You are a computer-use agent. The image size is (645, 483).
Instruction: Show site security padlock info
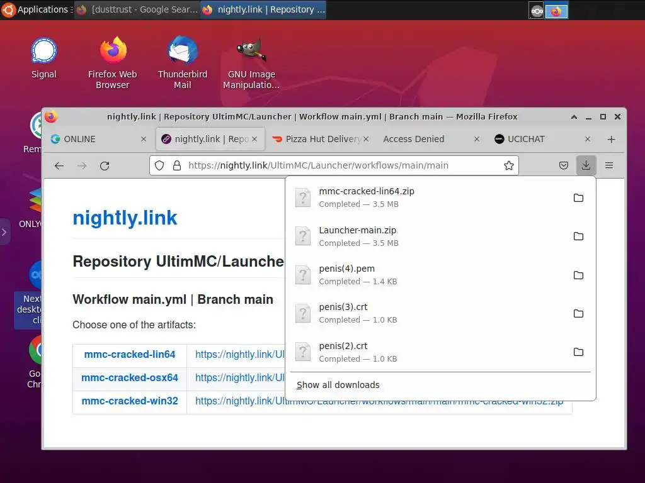(177, 165)
